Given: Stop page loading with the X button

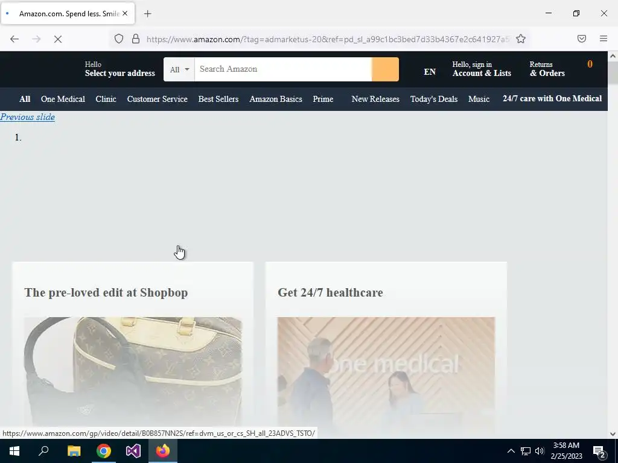Looking at the screenshot, I should pyautogui.click(x=57, y=39).
